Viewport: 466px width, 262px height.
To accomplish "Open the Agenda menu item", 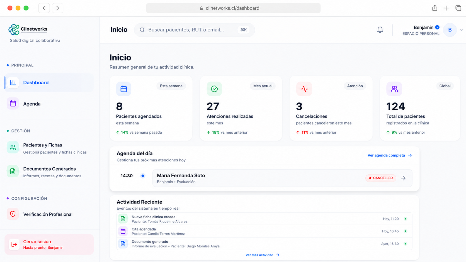I will 49,104.
